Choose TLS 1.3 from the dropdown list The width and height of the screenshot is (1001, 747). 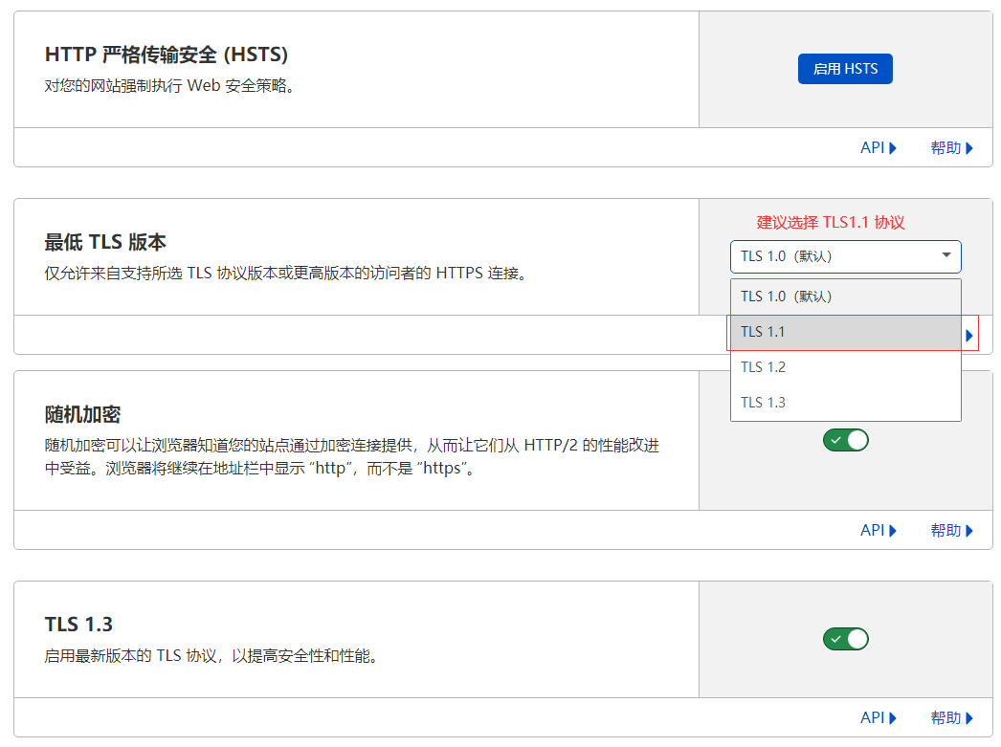coord(845,403)
